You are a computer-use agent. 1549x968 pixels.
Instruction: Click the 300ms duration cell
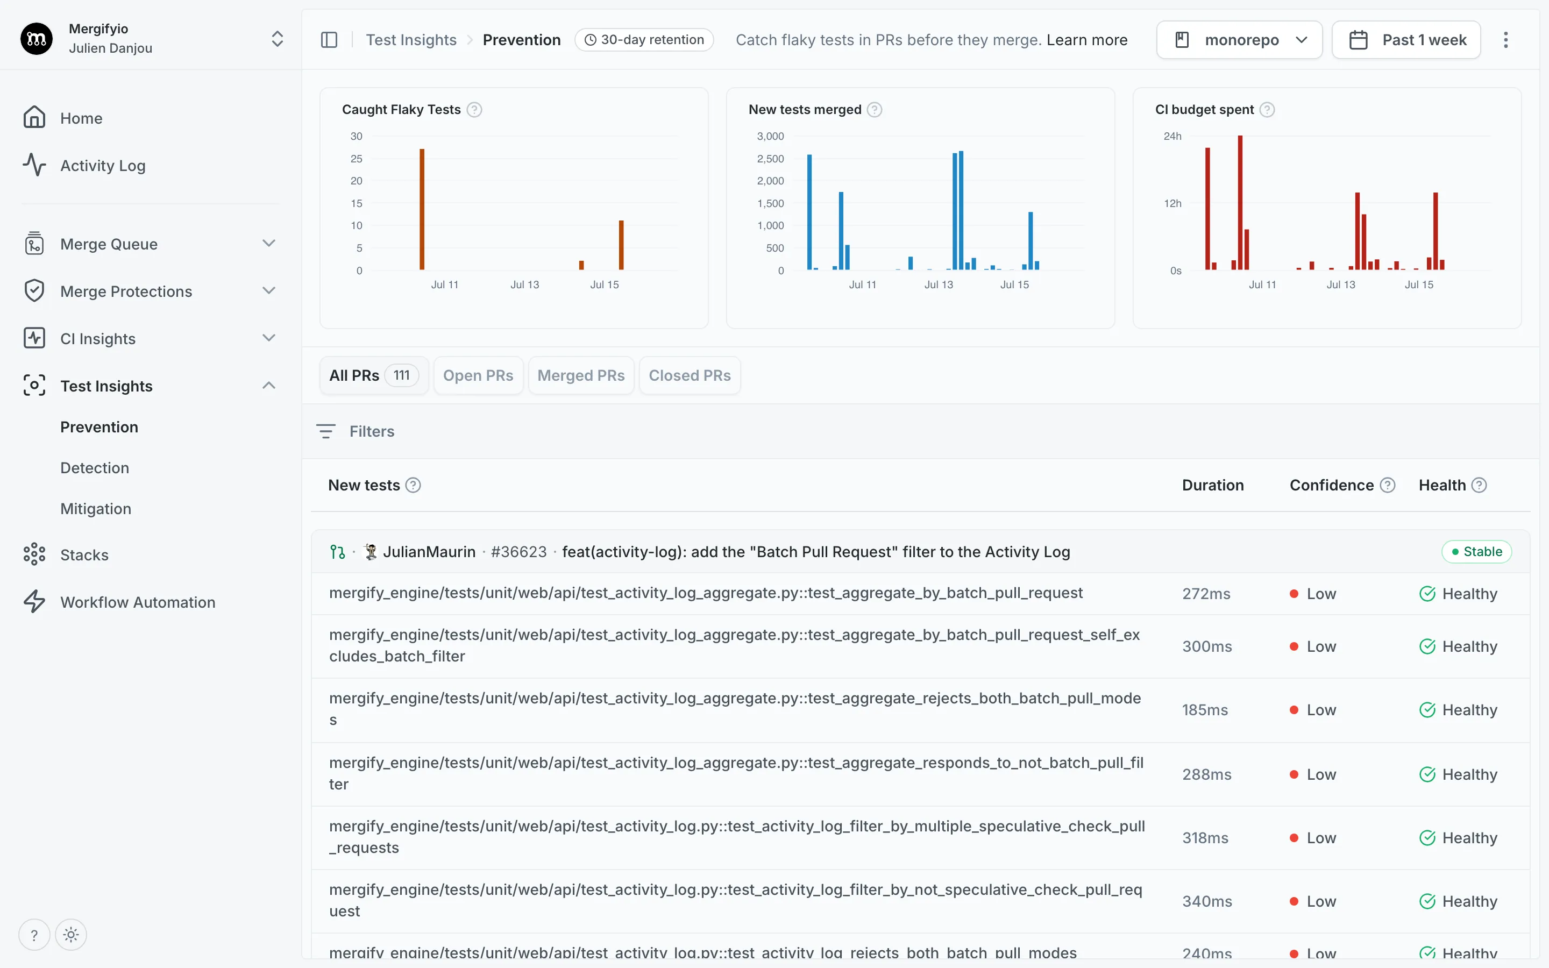click(x=1206, y=646)
